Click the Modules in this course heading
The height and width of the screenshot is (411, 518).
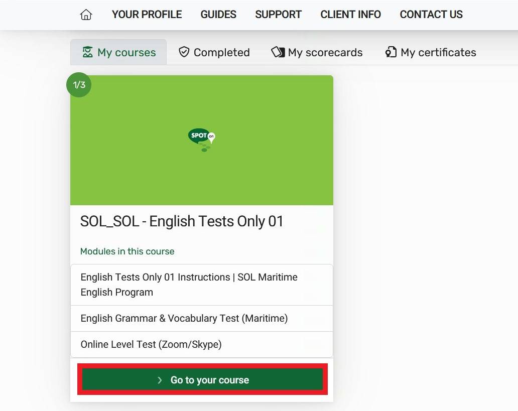pyautogui.click(x=127, y=251)
